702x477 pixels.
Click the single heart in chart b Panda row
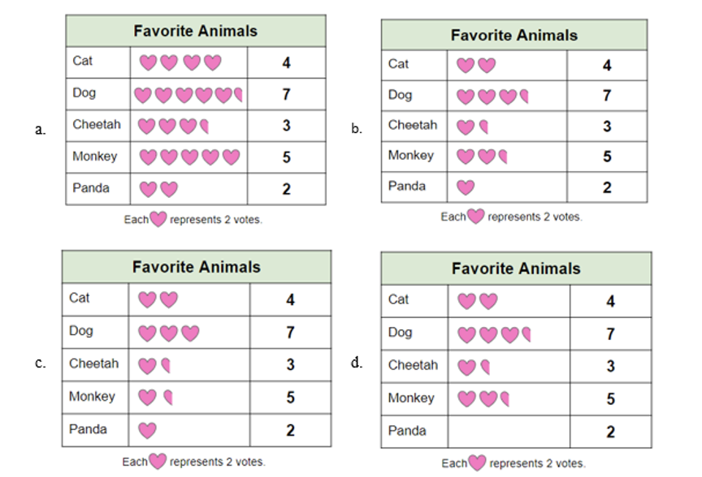coord(466,187)
